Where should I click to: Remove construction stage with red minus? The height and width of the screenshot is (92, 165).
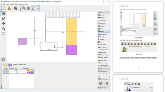click(x=34, y=9)
